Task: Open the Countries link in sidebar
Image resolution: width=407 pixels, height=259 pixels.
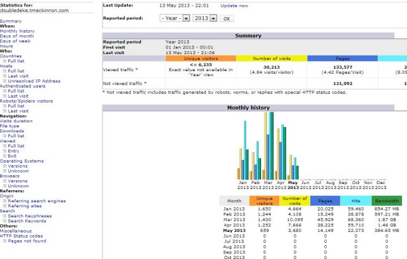Action: tap(12, 56)
